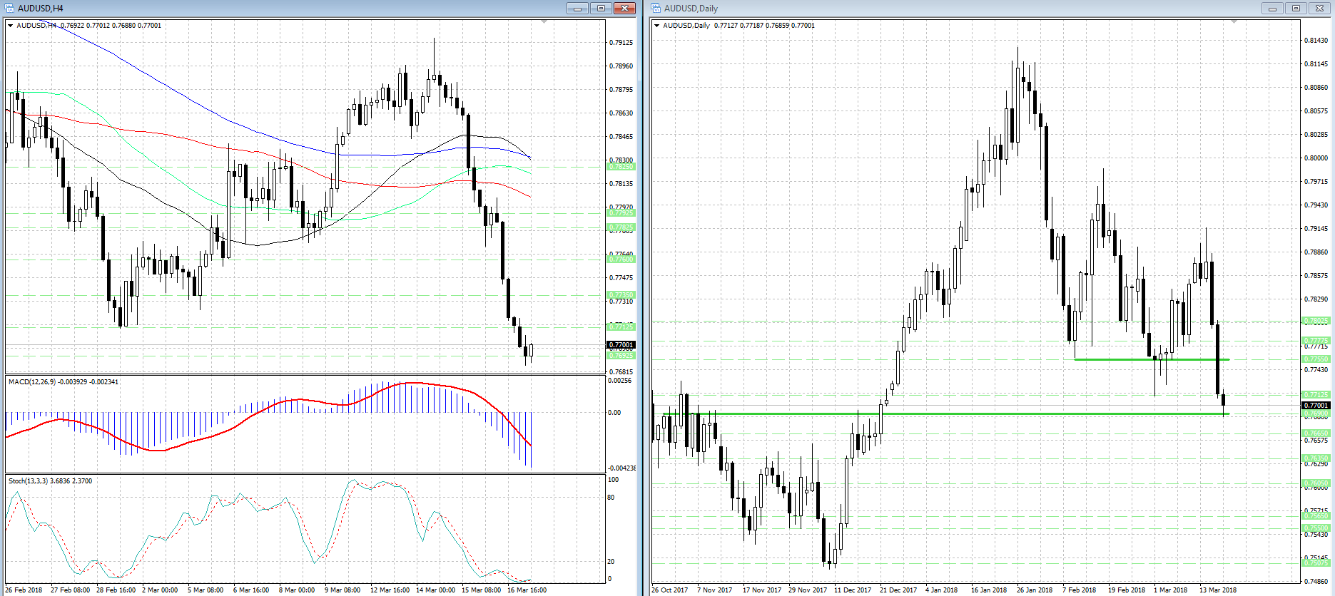1335x596 pixels.
Task: Select the Stoch(13,3,3) indicator label
Action: point(50,481)
